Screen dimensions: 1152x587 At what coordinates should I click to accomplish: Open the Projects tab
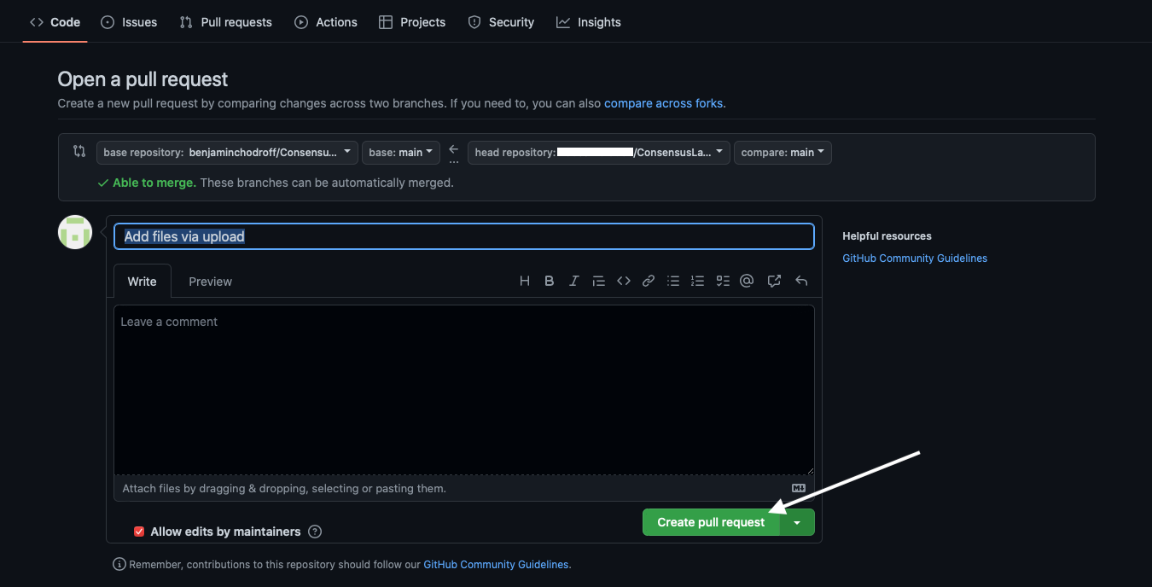[412, 22]
